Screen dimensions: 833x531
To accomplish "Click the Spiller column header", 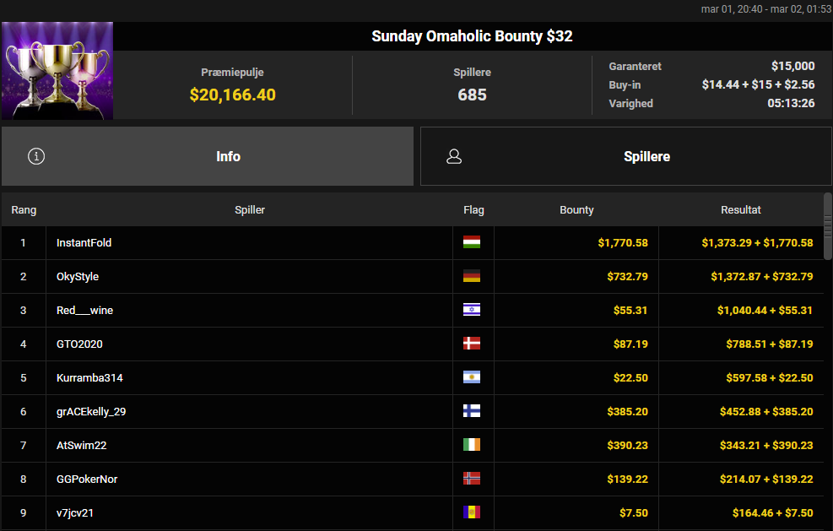I will click(x=250, y=210).
